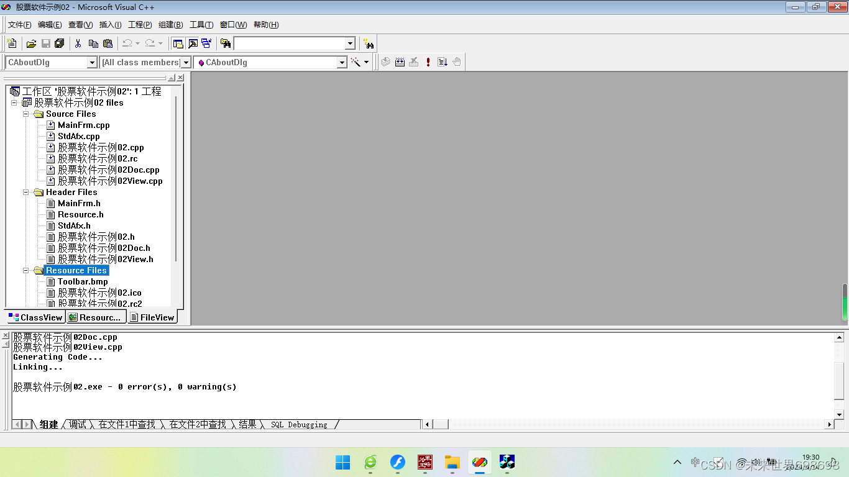Image resolution: width=849 pixels, height=477 pixels.
Task: Select StdAfx.cpp in the file tree
Action: [x=78, y=136]
